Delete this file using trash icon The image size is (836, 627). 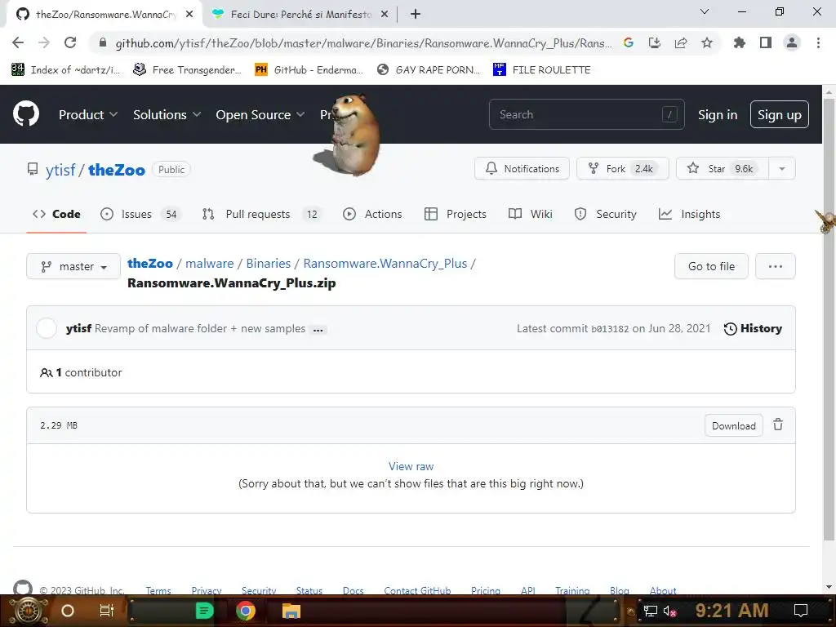(x=778, y=425)
